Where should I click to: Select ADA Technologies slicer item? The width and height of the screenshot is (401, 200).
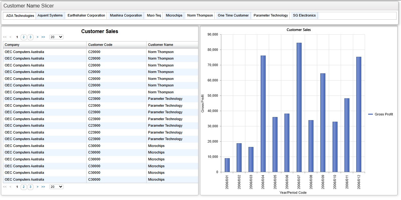click(20, 16)
